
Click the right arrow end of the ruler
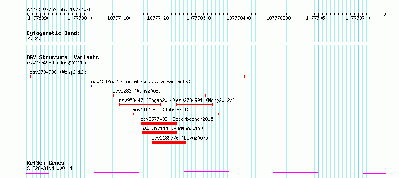pyautogui.click(x=385, y=14)
